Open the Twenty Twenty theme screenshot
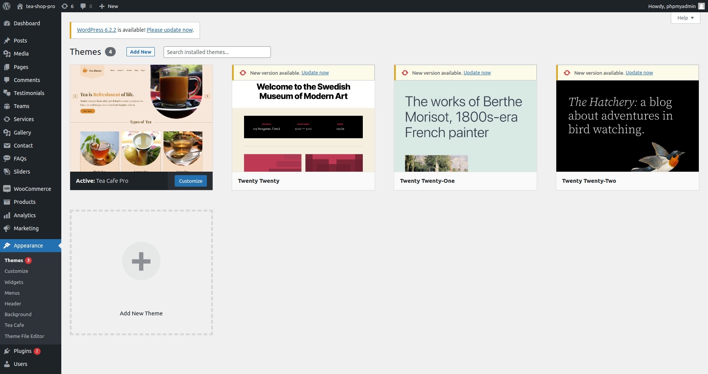 click(x=303, y=126)
